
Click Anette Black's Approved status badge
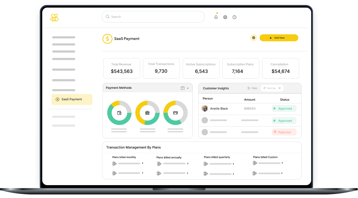(x=284, y=109)
